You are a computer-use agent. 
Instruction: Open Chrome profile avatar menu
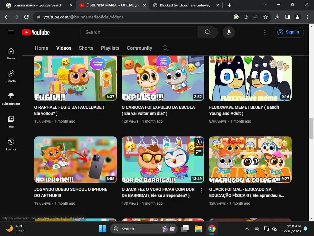point(297,17)
